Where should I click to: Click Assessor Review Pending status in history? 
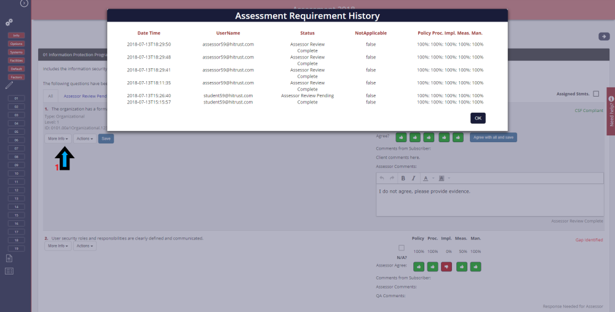tap(307, 96)
